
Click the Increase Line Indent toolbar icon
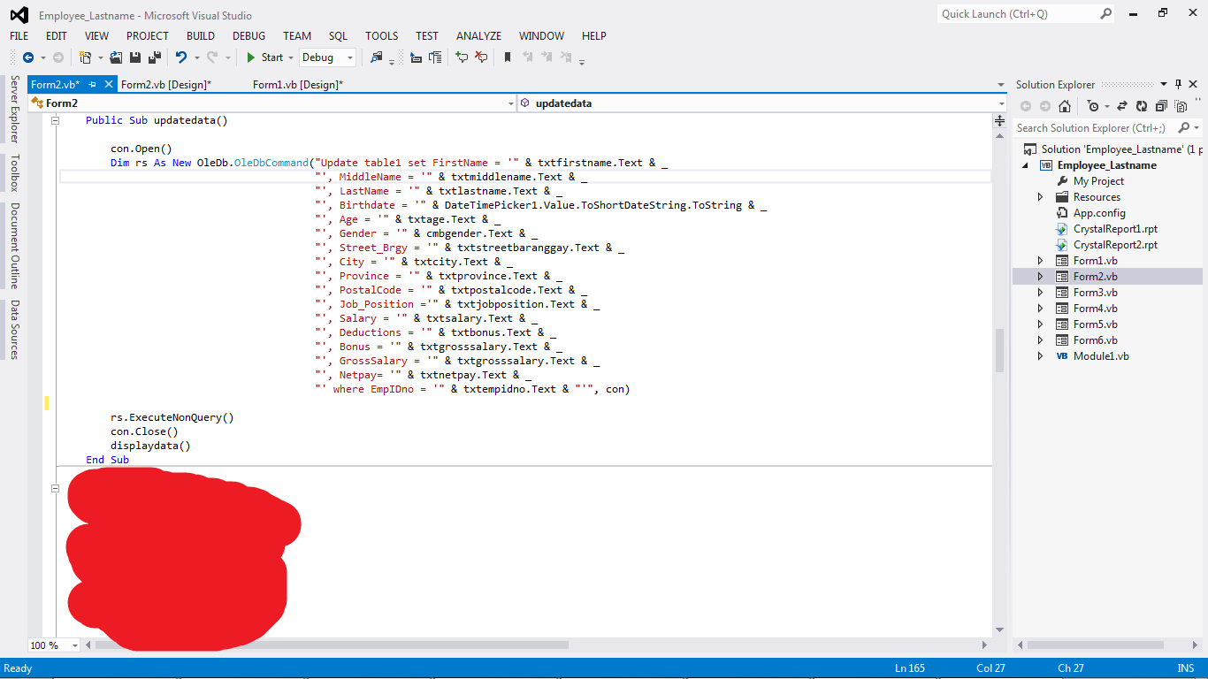(435, 57)
